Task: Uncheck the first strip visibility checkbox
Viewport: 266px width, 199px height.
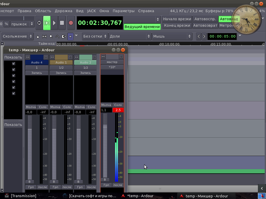Action: tap(14, 63)
